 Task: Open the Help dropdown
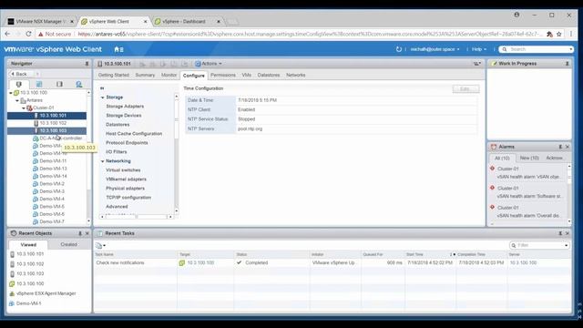pos(479,49)
